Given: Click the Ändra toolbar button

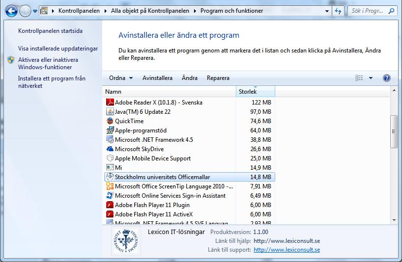Looking at the screenshot, I should coord(190,78).
